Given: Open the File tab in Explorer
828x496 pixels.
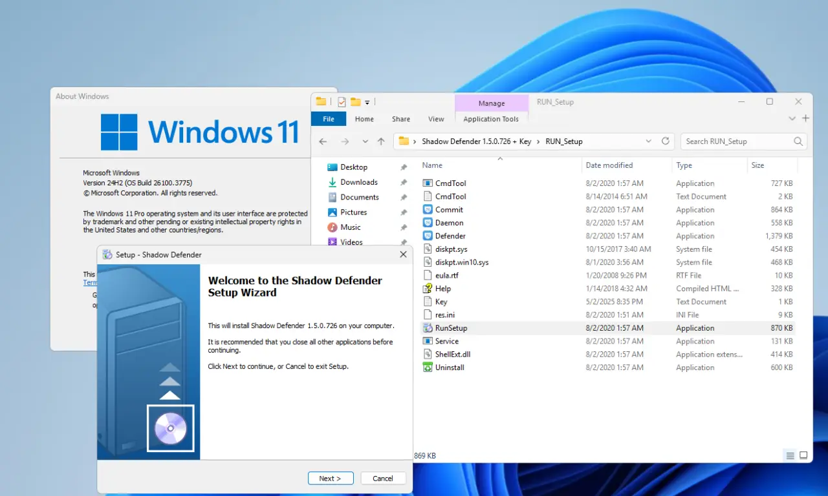Looking at the screenshot, I should pyautogui.click(x=329, y=119).
